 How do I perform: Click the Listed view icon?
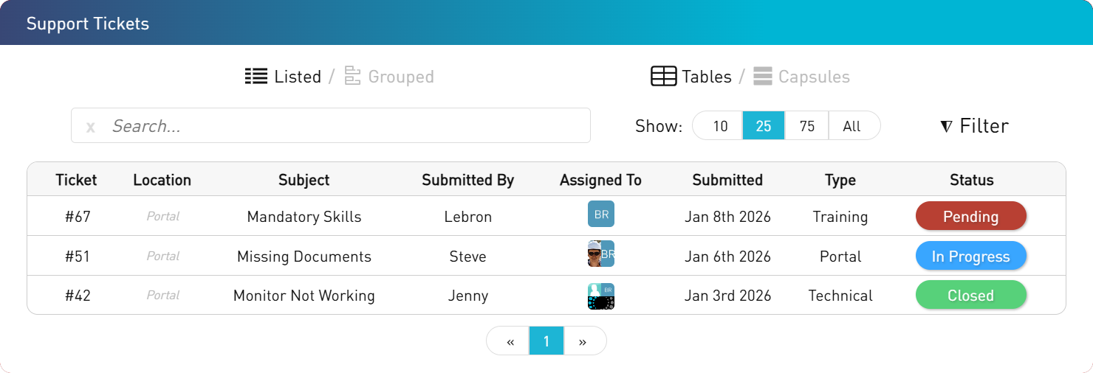(x=256, y=76)
